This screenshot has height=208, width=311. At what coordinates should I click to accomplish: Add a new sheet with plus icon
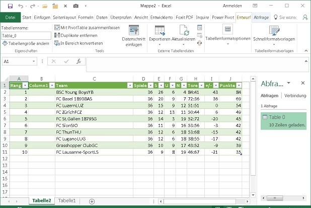coord(92,201)
